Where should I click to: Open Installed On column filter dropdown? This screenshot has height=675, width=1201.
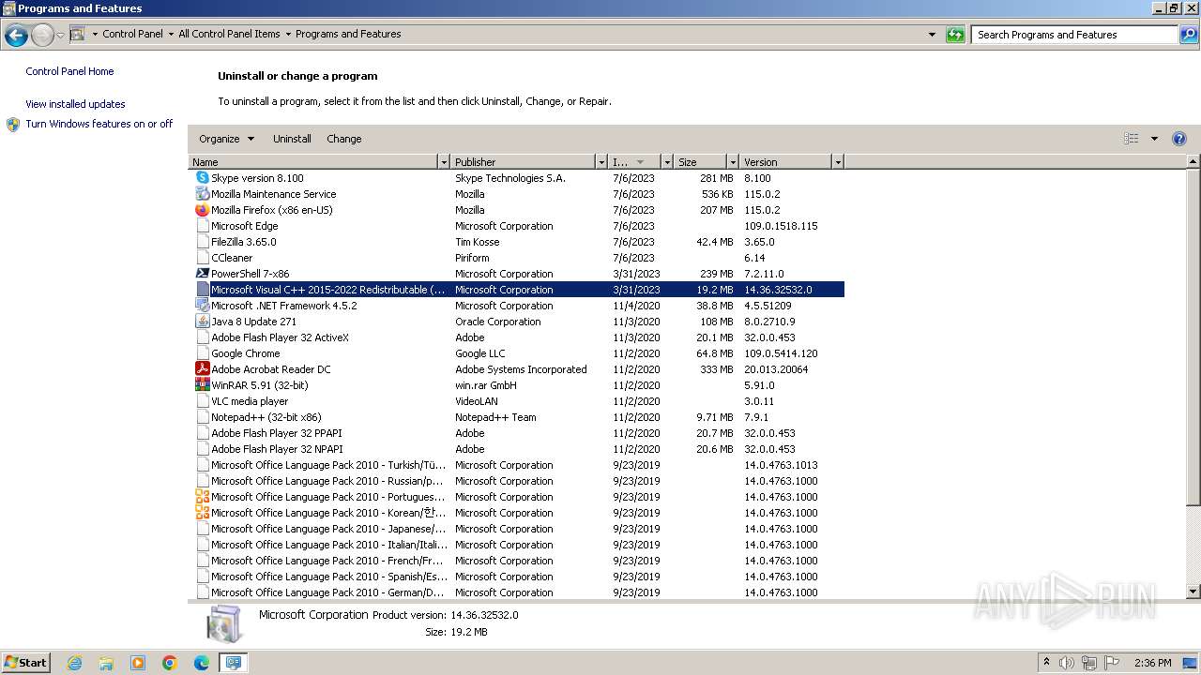[667, 162]
